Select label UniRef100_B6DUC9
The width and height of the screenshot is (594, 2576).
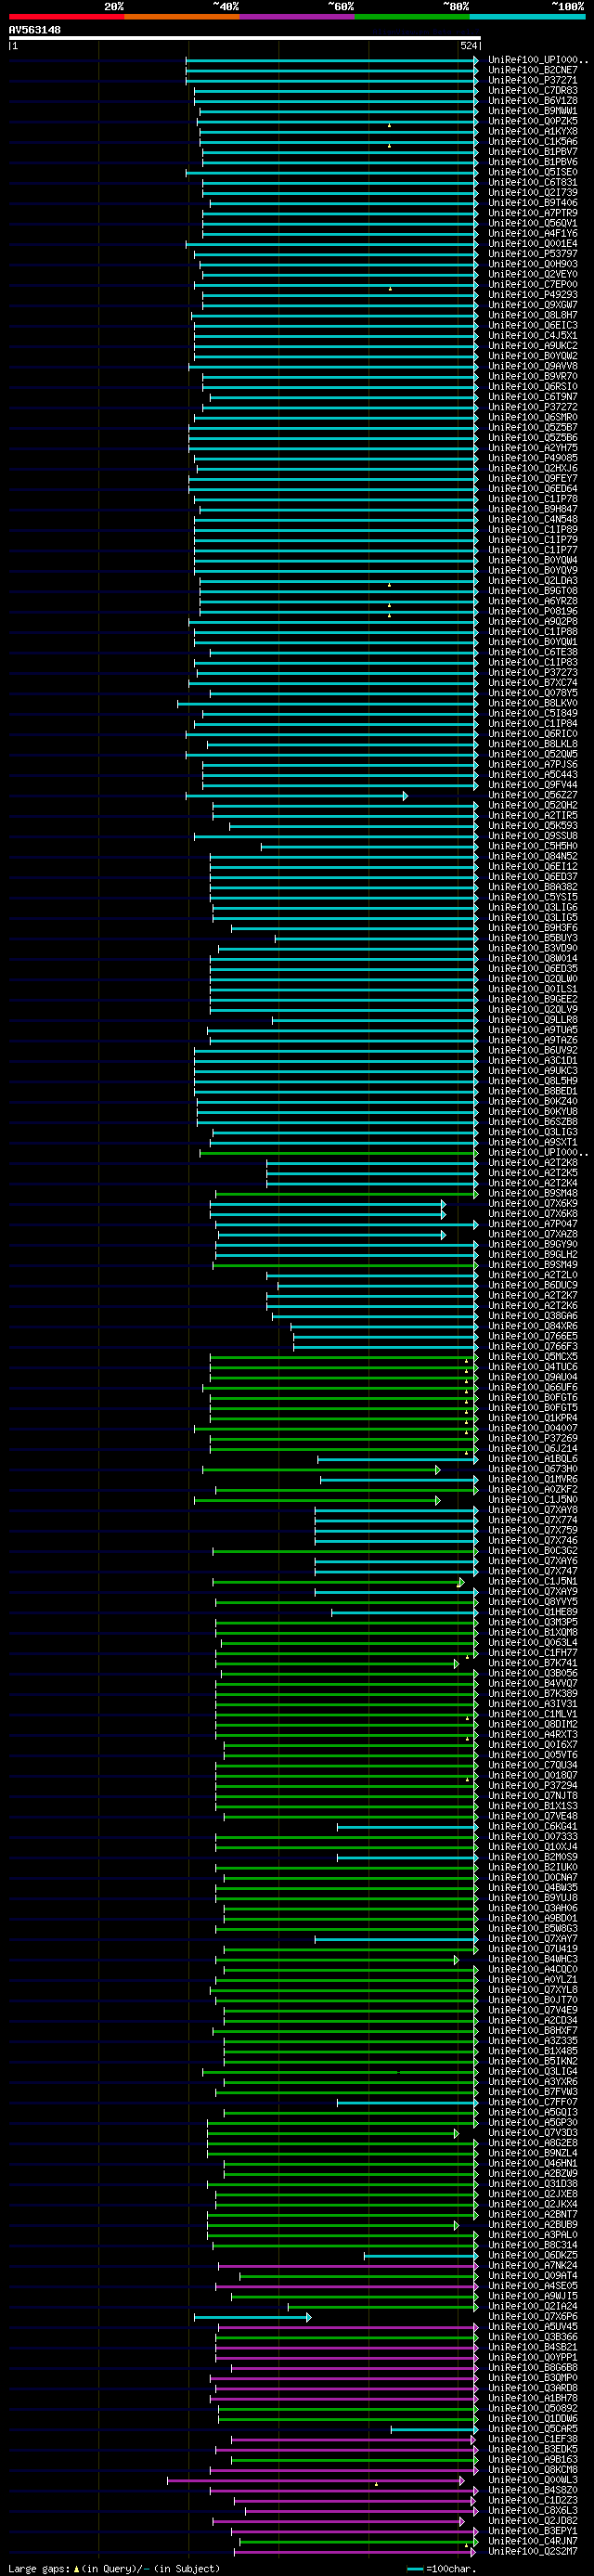click(x=532, y=1286)
